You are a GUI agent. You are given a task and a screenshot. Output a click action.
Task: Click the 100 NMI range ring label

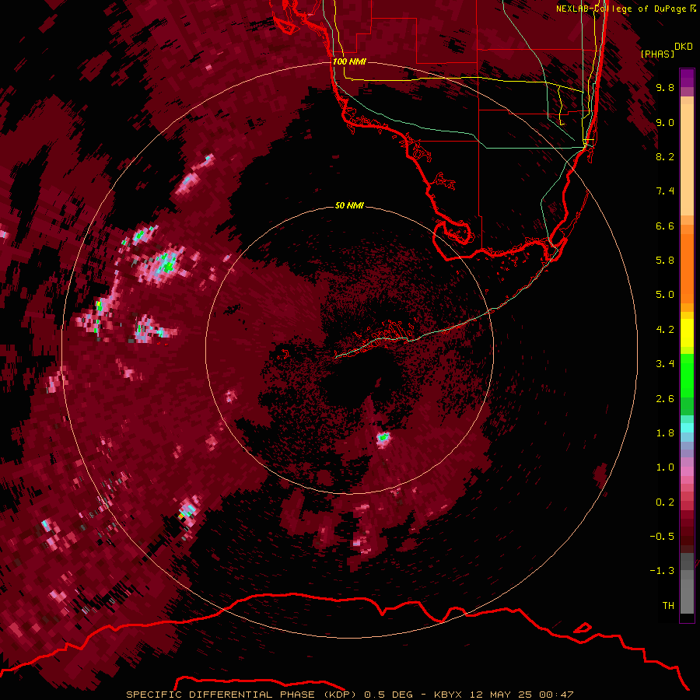pyautogui.click(x=349, y=61)
